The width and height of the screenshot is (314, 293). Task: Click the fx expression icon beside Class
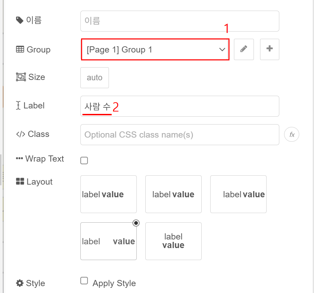click(292, 134)
